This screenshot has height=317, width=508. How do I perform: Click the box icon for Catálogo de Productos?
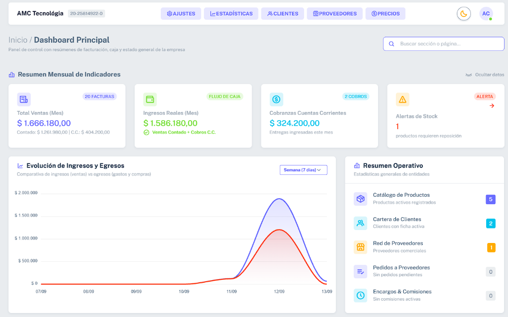[x=360, y=199]
